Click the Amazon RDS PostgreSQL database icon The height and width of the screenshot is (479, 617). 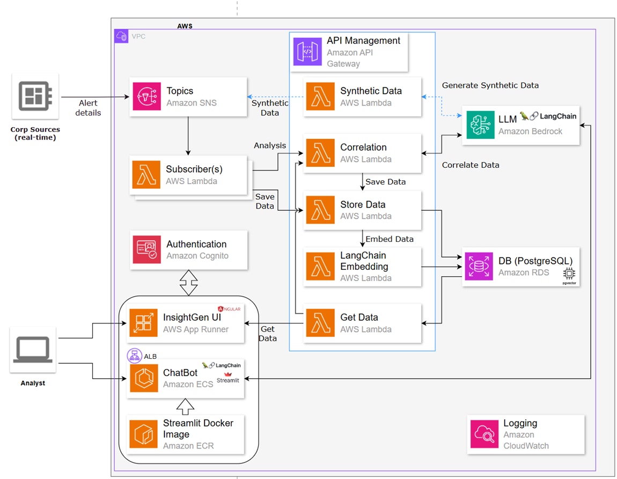pos(478,266)
